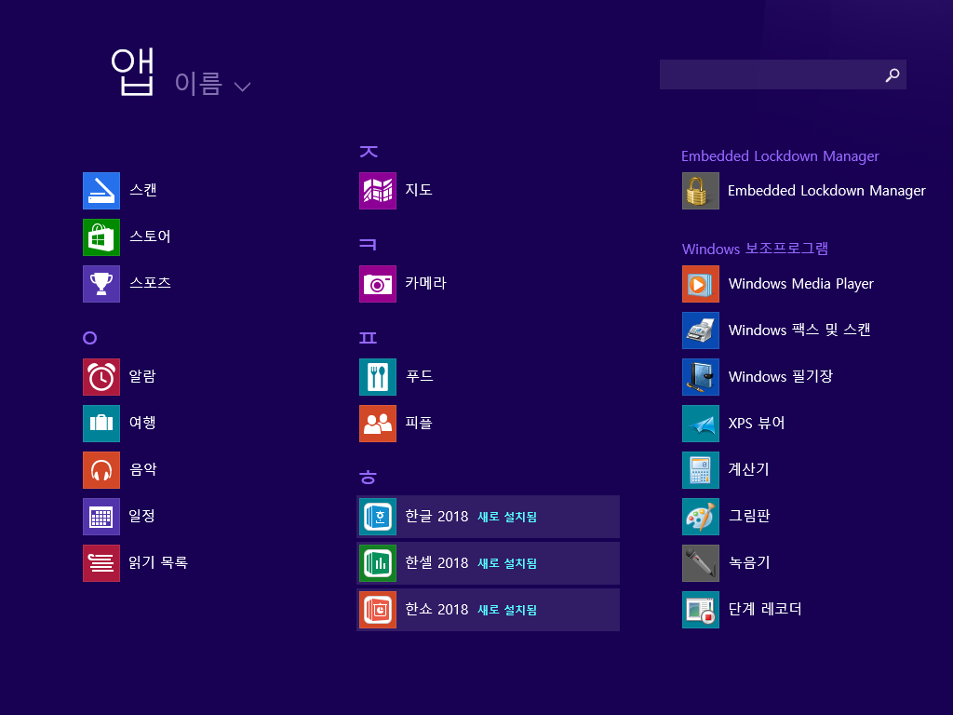The height and width of the screenshot is (715, 953).
Task: Open Windows 팩스 및 스캔 icon
Action: pos(700,331)
